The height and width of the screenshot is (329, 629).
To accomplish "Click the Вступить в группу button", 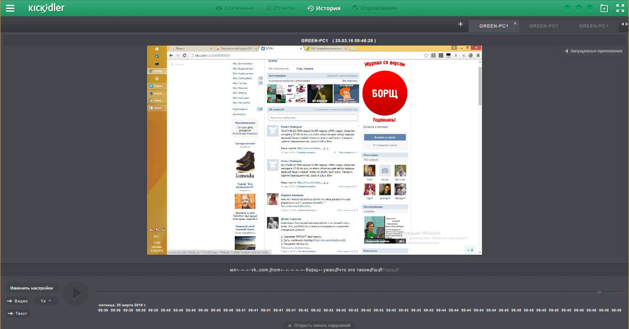I will pyautogui.click(x=385, y=137).
